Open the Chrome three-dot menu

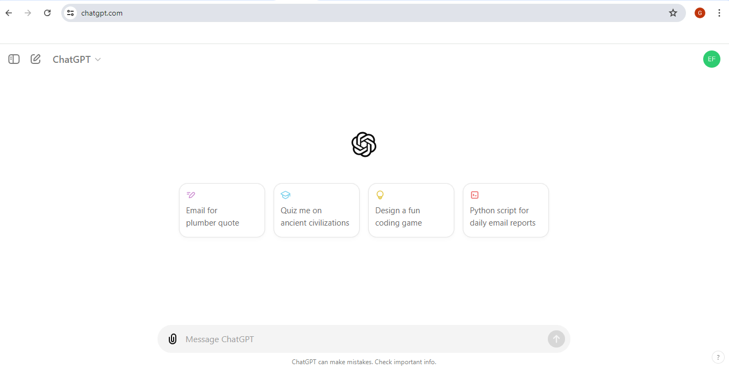(x=719, y=13)
